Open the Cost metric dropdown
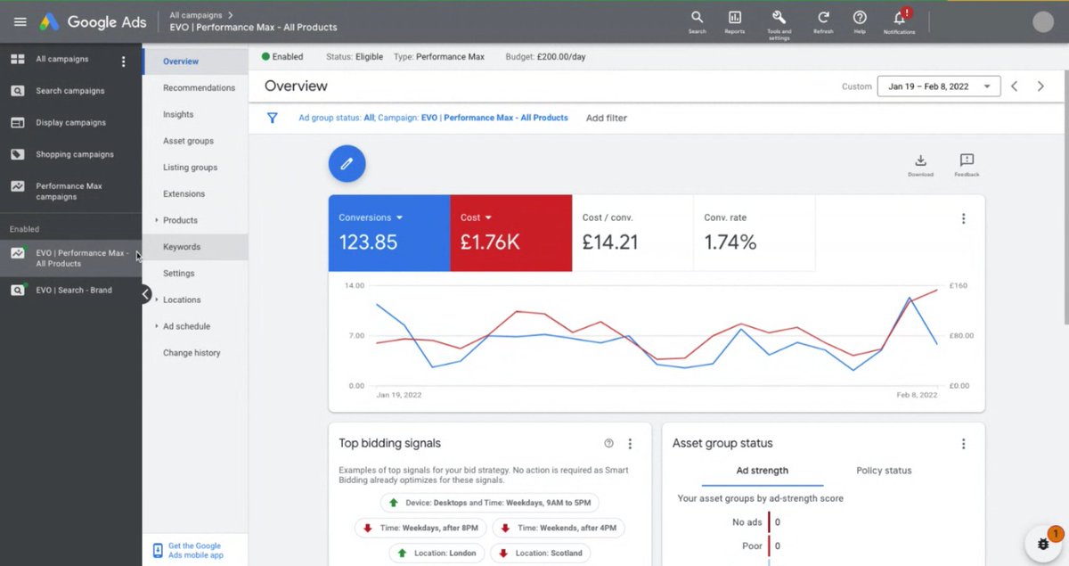 coord(490,217)
